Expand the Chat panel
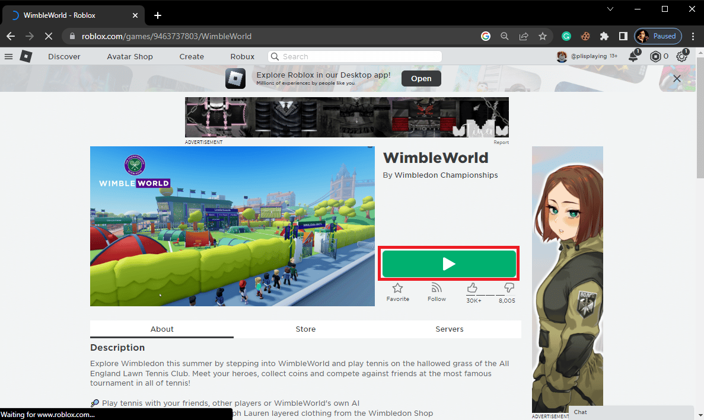 [x=630, y=412]
